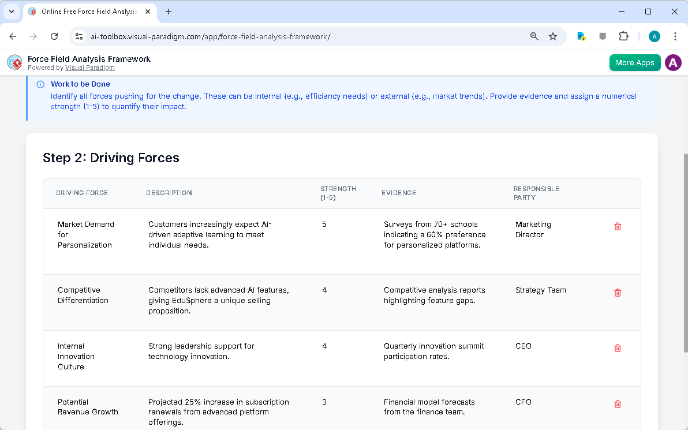
Task: Delete the Market Demand for Personalization row
Action: (x=617, y=226)
